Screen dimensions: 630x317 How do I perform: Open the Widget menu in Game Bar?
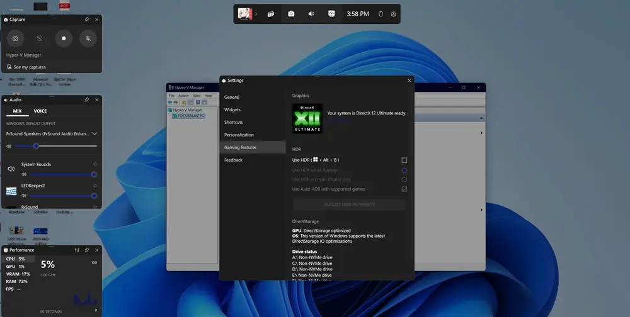[270, 14]
